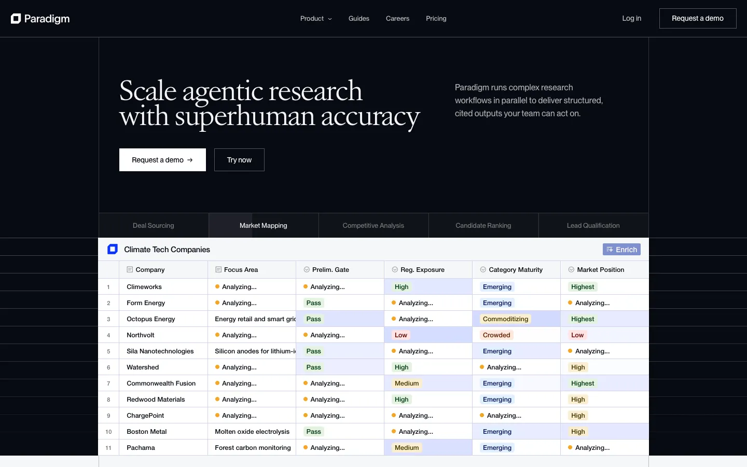Screen dimensions: 747x467
Task: Go to the Pricing page
Action: click(x=436, y=19)
